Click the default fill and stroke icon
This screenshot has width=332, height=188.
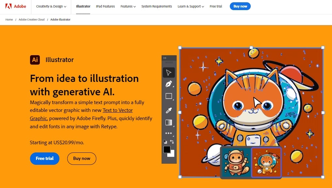(165, 142)
